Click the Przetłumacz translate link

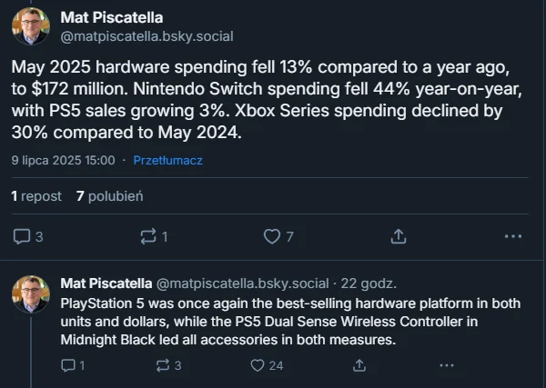tap(167, 160)
